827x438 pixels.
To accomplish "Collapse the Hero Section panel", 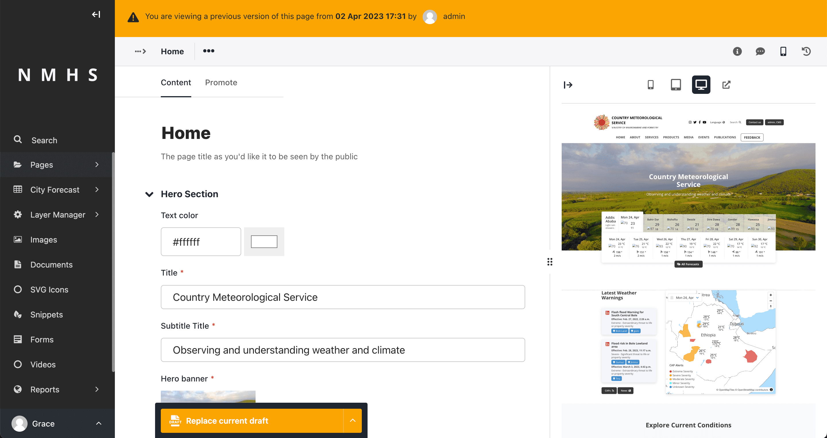I will (x=149, y=194).
